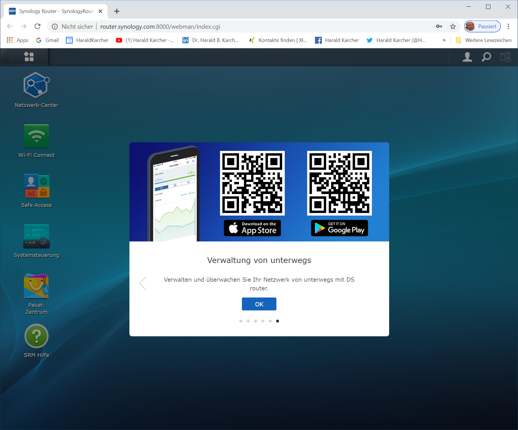Open the user account options icon

point(467,57)
